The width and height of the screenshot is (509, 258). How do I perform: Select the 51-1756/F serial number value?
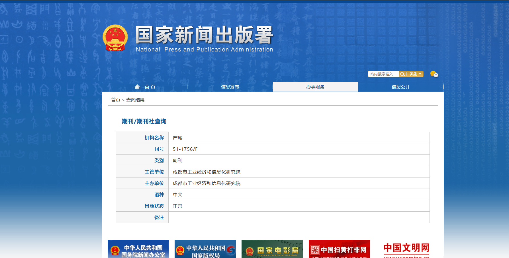[x=185, y=149]
